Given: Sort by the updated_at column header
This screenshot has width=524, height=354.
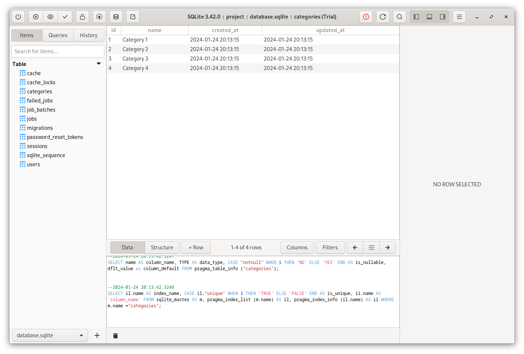Looking at the screenshot, I should pyautogui.click(x=331, y=30).
